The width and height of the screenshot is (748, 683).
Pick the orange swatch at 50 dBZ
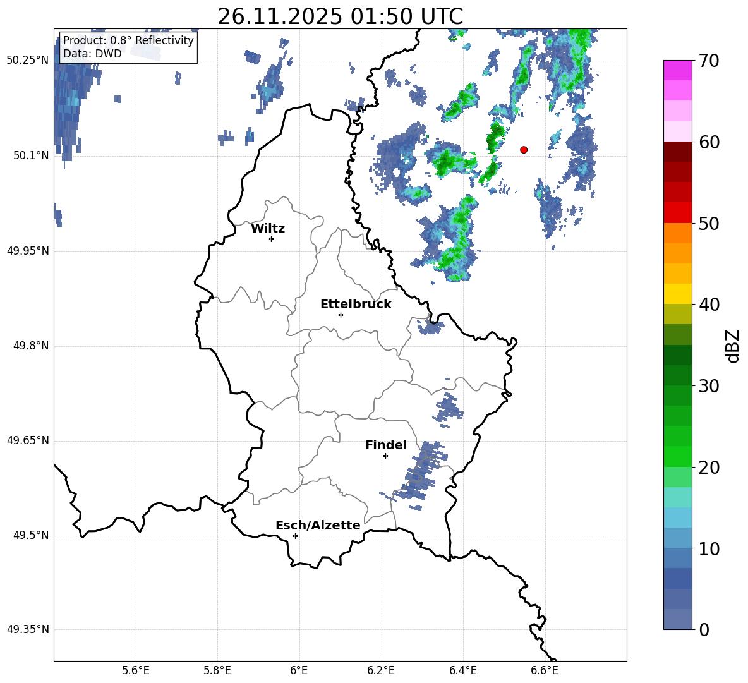point(677,233)
